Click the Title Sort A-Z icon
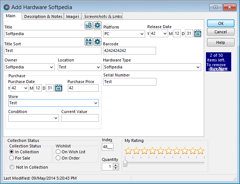 pos(89,42)
